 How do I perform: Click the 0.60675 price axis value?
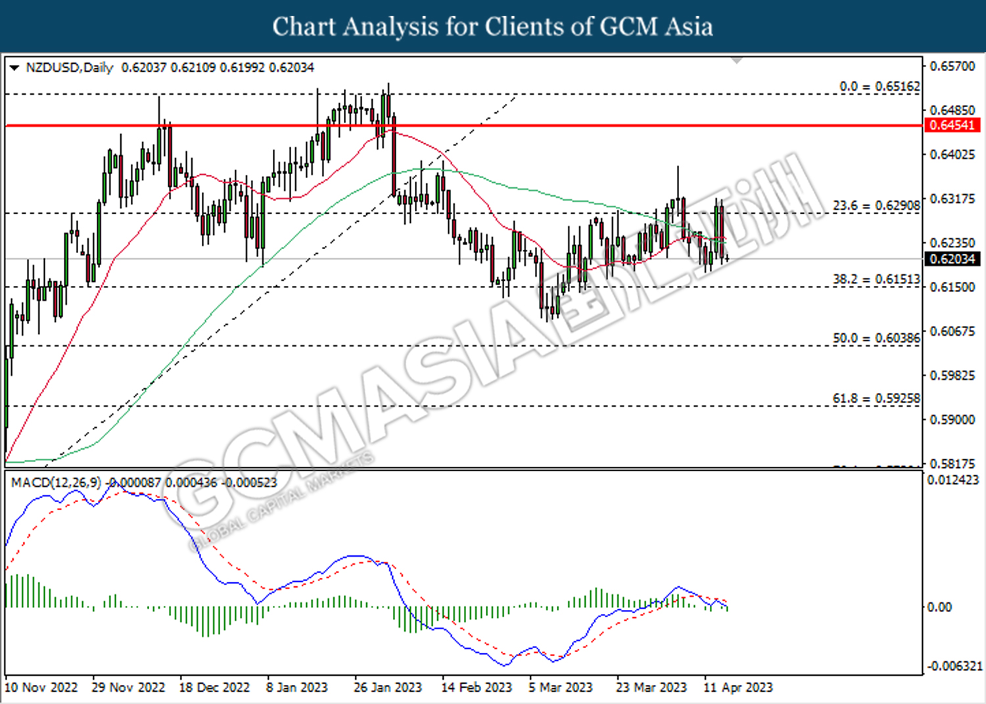pos(952,331)
